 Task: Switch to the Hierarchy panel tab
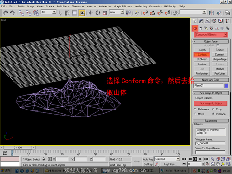pos(207,21)
